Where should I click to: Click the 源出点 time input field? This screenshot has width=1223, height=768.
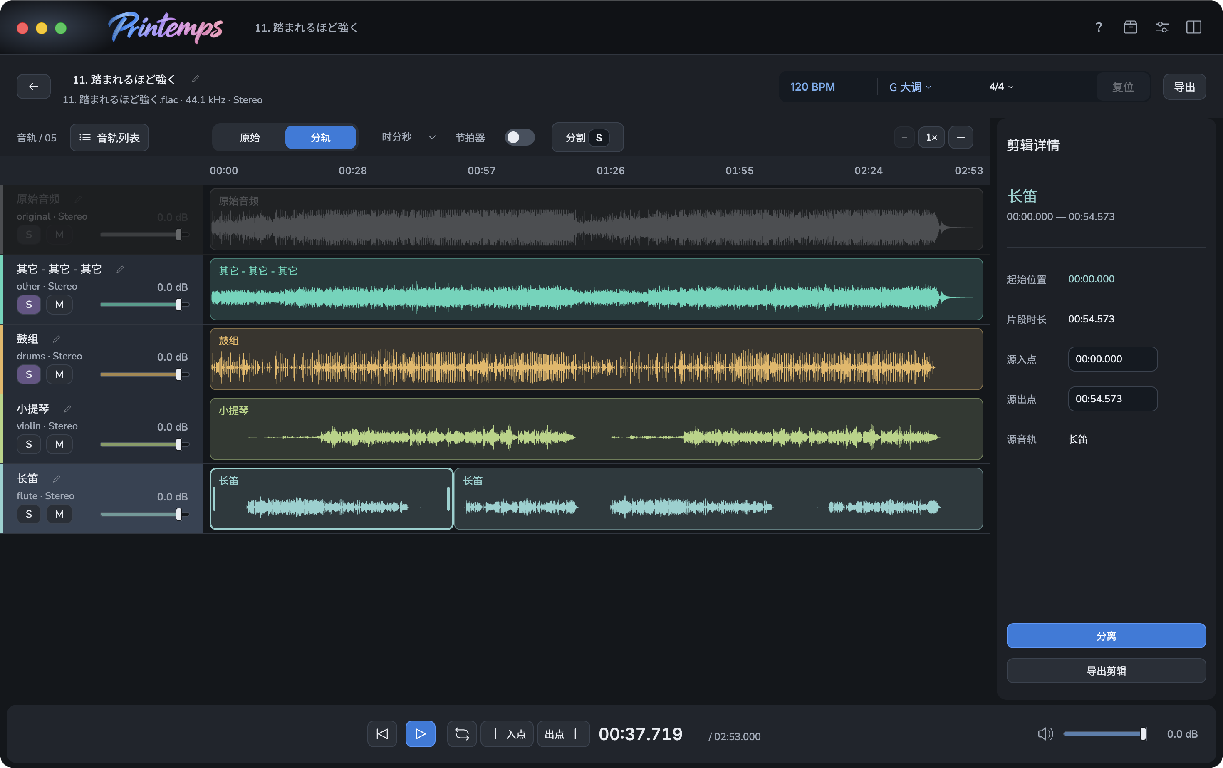[1113, 399]
